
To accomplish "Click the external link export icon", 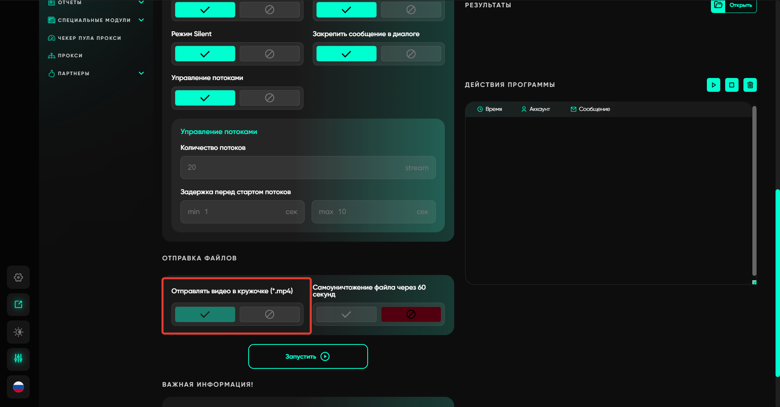I will coord(18,305).
